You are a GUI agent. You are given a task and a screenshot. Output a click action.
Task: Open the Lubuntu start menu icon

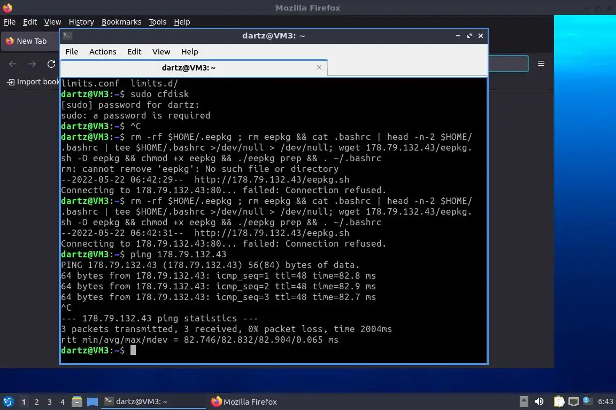coord(8,401)
